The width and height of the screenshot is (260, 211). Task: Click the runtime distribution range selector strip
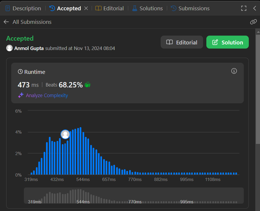tap(134, 196)
